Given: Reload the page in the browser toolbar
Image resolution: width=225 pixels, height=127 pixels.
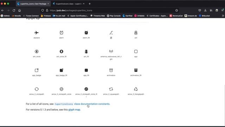Looking at the screenshot, I should 14,10.
